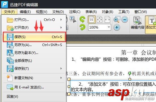Open the 对象(B) menu

(107, 12)
